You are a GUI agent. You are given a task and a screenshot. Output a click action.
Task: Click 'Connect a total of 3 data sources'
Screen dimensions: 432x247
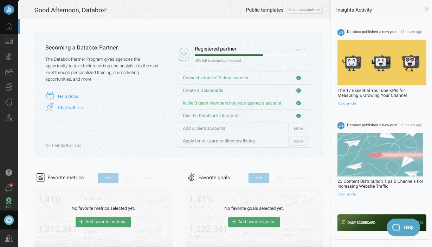[215, 78]
